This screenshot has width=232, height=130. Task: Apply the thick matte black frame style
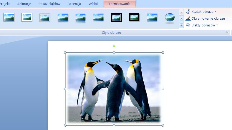(x=134, y=17)
